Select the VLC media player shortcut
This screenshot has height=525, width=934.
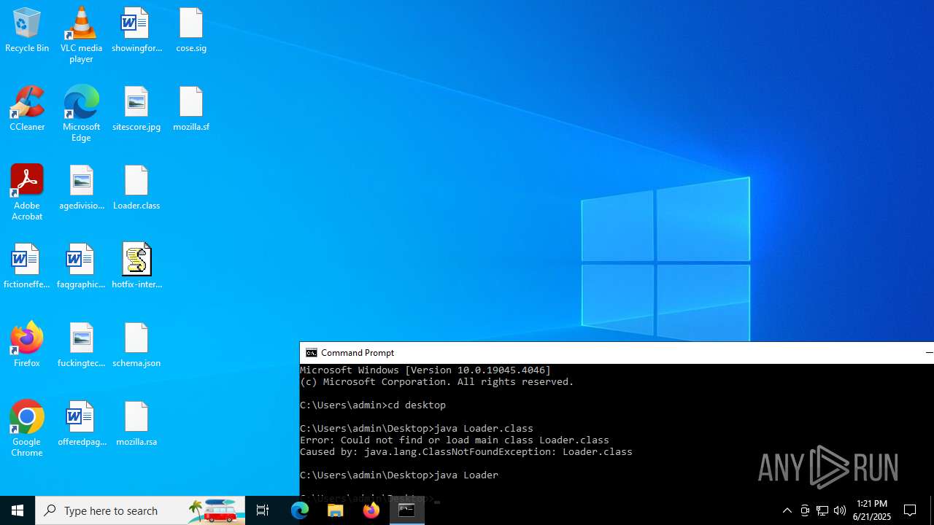pyautogui.click(x=81, y=35)
